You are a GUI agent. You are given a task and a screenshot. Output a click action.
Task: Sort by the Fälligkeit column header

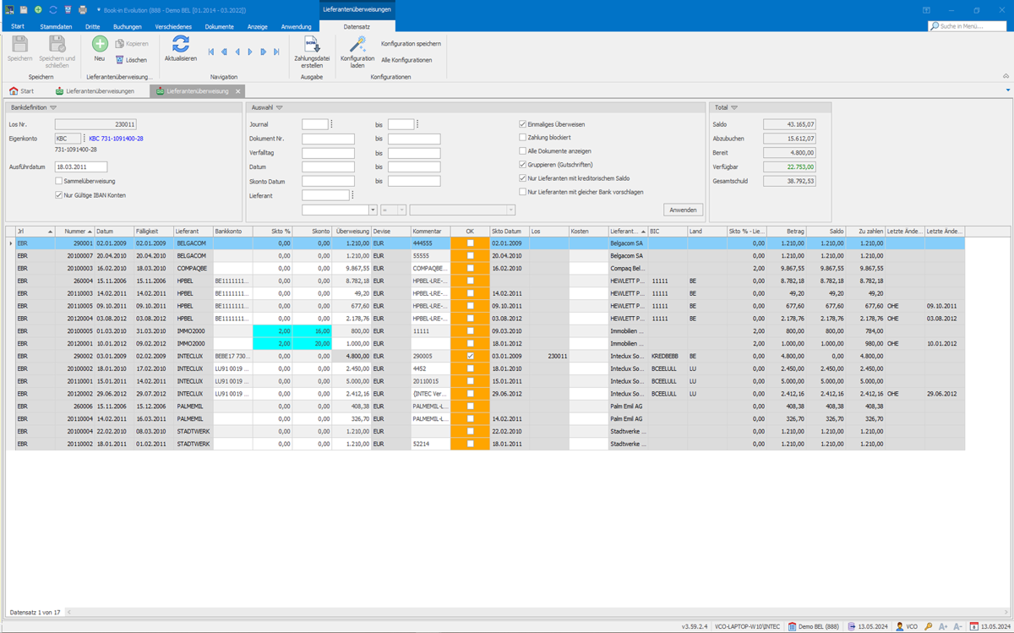click(153, 231)
